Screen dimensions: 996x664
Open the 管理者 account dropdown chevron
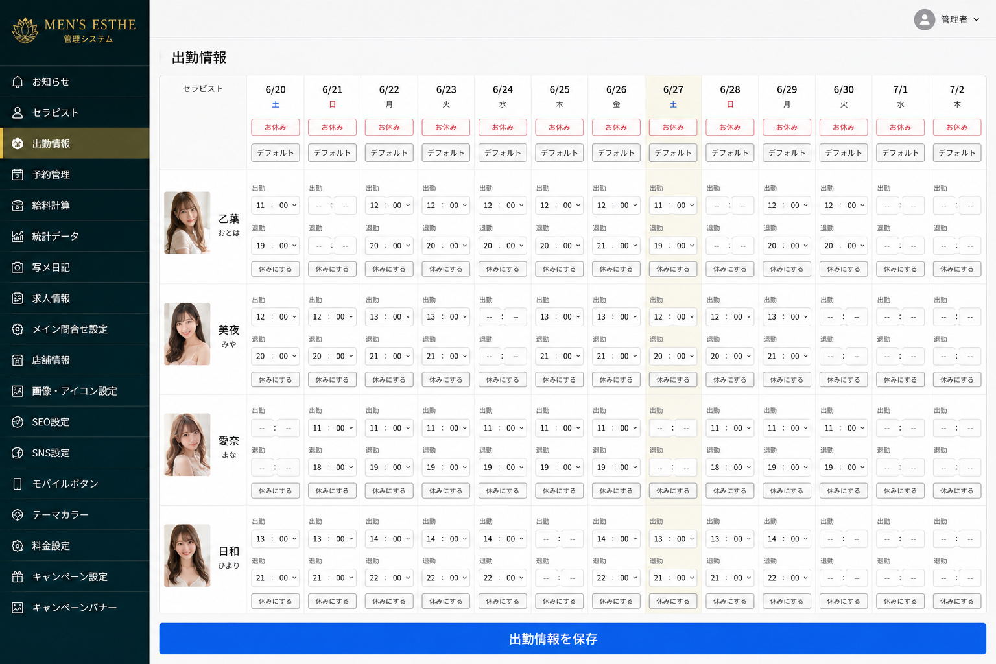[976, 19]
